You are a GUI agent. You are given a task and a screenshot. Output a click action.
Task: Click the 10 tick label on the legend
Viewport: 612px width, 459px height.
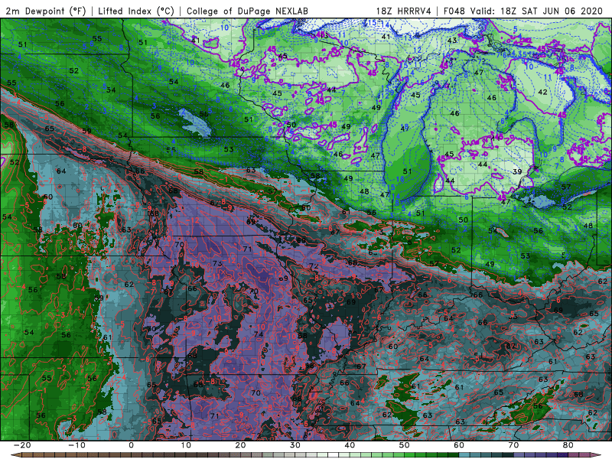186,445
